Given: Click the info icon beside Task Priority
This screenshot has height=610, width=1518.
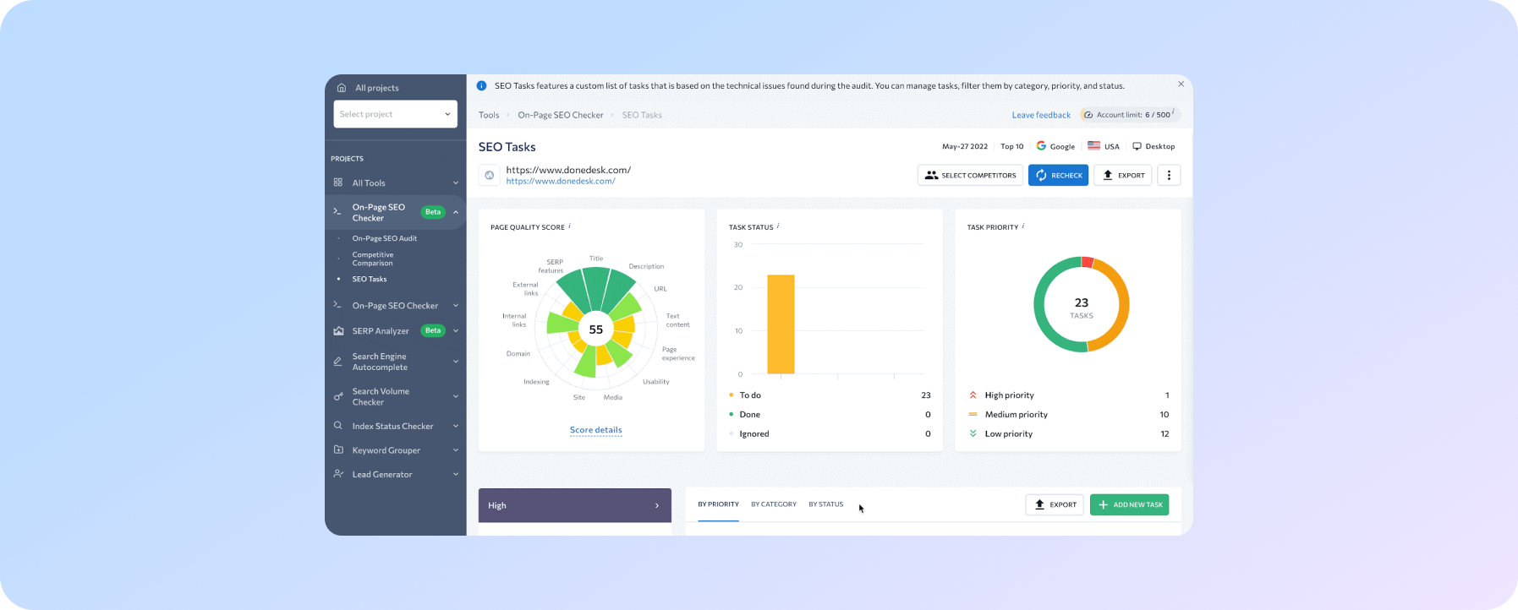Looking at the screenshot, I should coord(1023,226).
